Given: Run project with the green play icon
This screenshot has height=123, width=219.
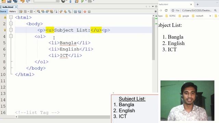Looking at the screenshot, I should 82,1.
